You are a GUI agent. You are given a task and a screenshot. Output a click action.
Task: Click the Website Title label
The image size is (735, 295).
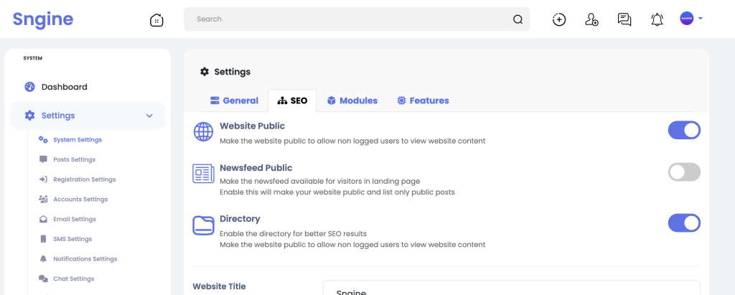(x=220, y=286)
